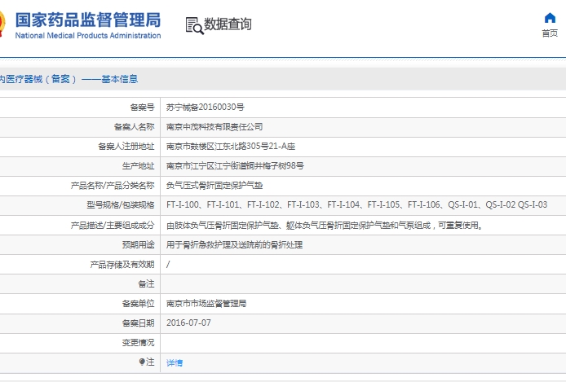Click the 预期用途 row label

[x=139, y=244]
